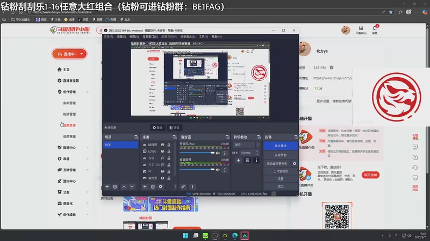Delete selected source using Sources trash icon

point(153,186)
